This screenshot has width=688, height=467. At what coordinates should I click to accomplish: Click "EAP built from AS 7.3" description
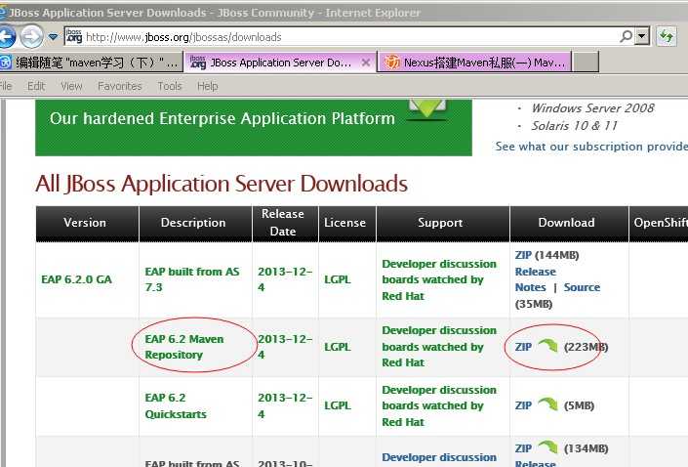click(x=192, y=279)
